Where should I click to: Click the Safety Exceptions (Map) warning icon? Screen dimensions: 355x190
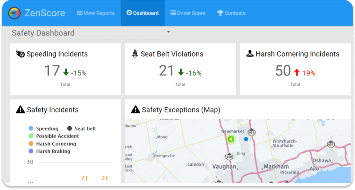136,110
